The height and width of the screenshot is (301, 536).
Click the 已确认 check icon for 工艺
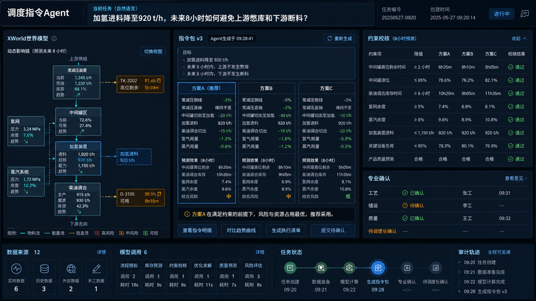pos(405,193)
